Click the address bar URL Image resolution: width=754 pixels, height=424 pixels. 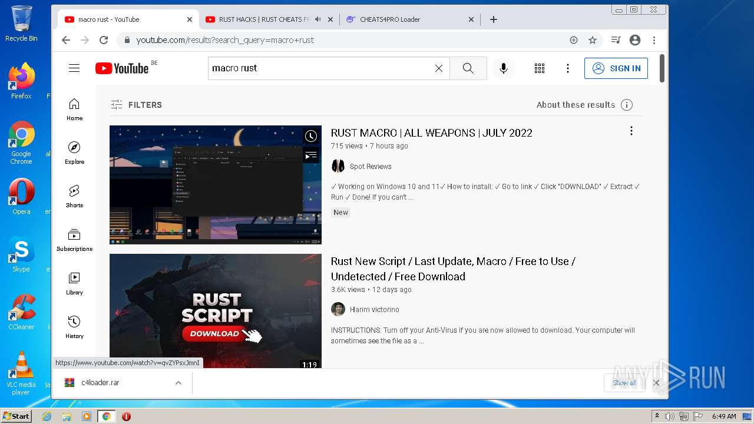click(x=225, y=40)
